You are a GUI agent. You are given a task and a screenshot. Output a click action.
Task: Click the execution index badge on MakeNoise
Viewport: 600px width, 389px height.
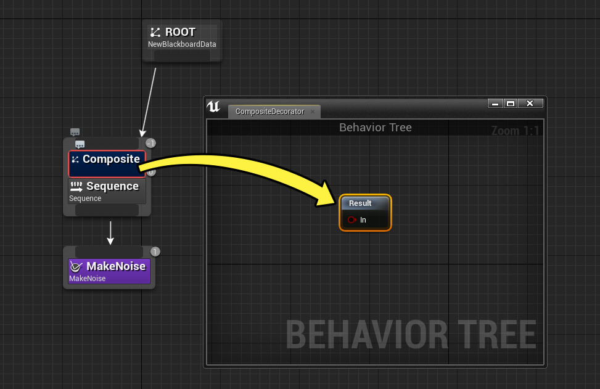(x=155, y=252)
